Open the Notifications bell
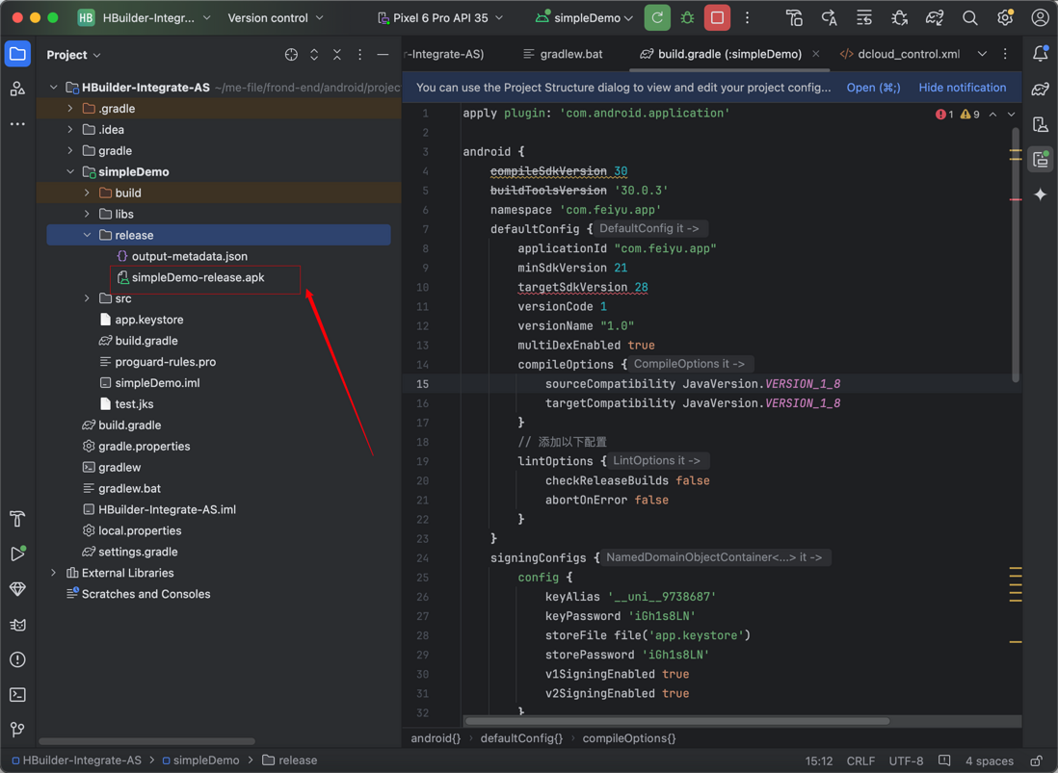The height and width of the screenshot is (773, 1058). [x=1040, y=54]
